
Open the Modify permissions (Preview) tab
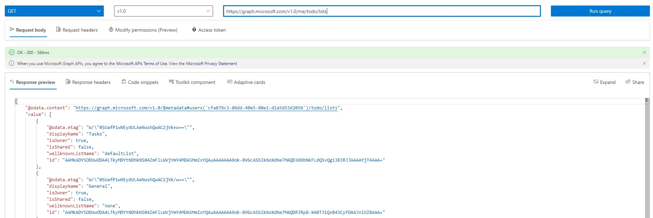pos(143,30)
